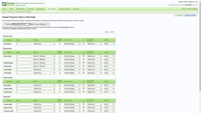
Task: Click assign classes icon for Séptimo Grado
Action: (60, 89)
